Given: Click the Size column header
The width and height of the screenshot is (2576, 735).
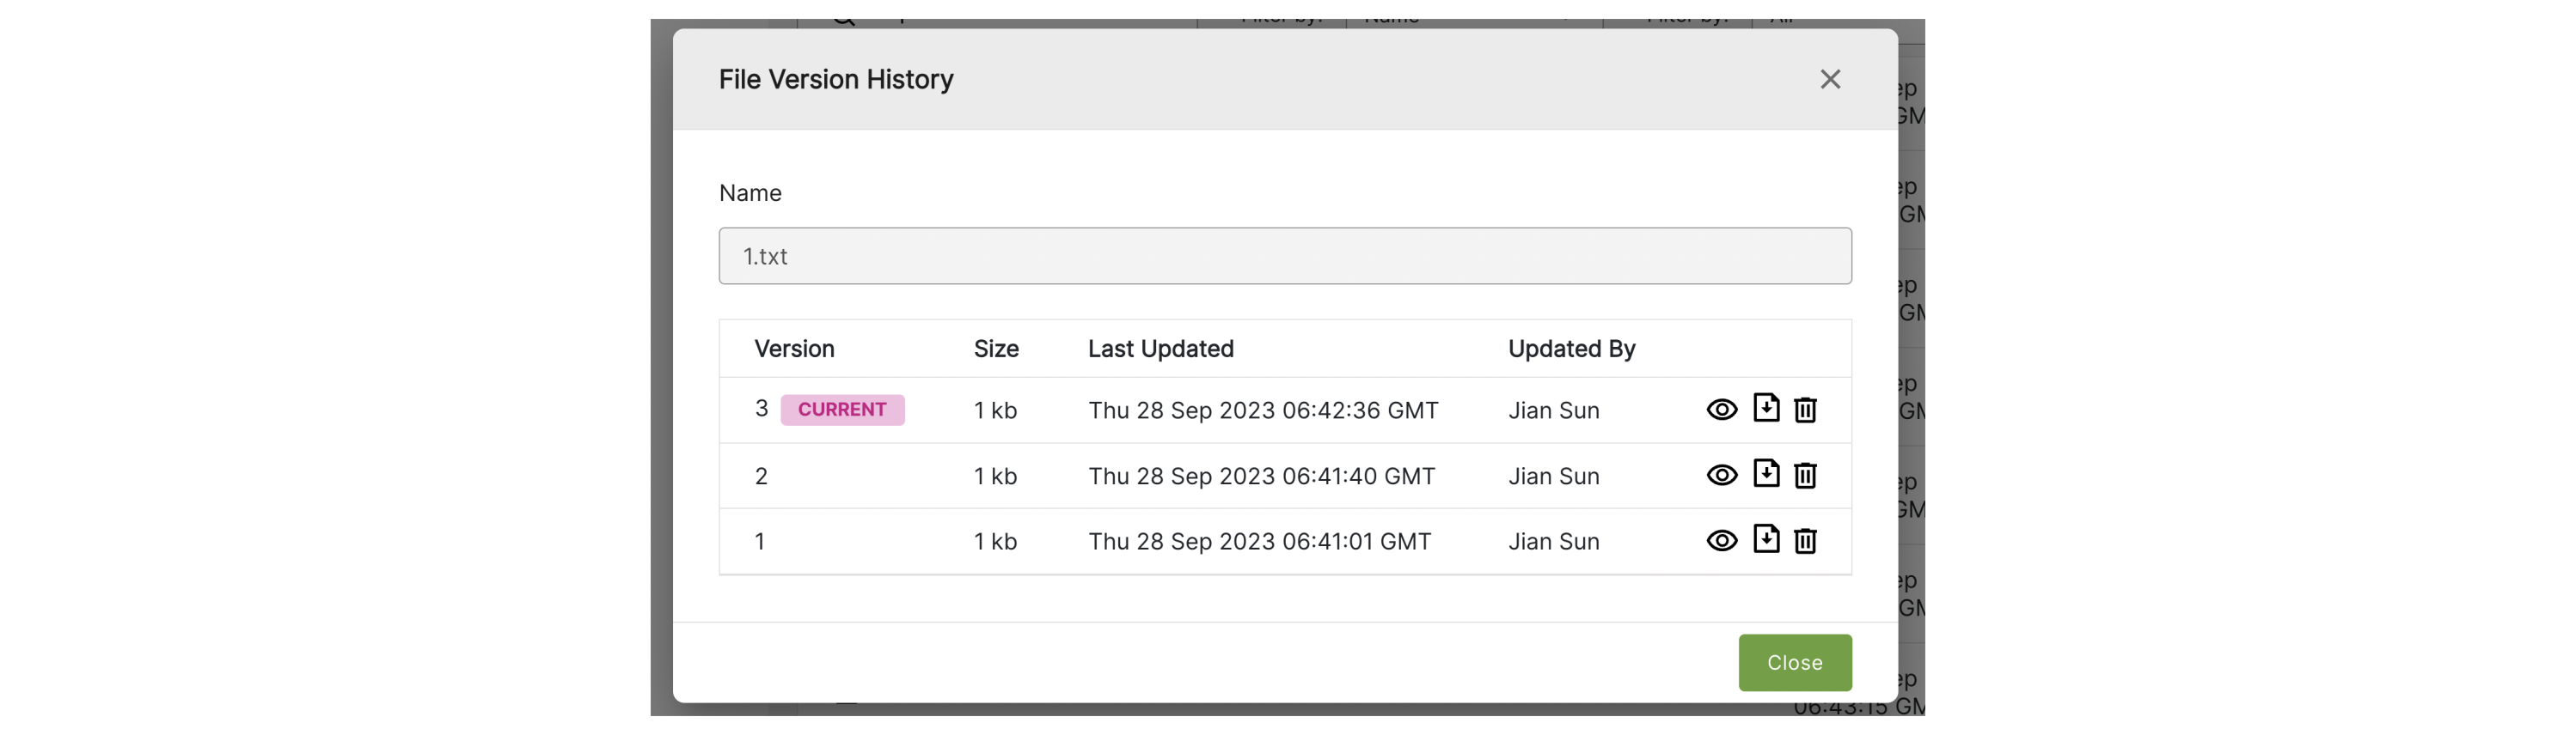Looking at the screenshot, I should point(996,349).
